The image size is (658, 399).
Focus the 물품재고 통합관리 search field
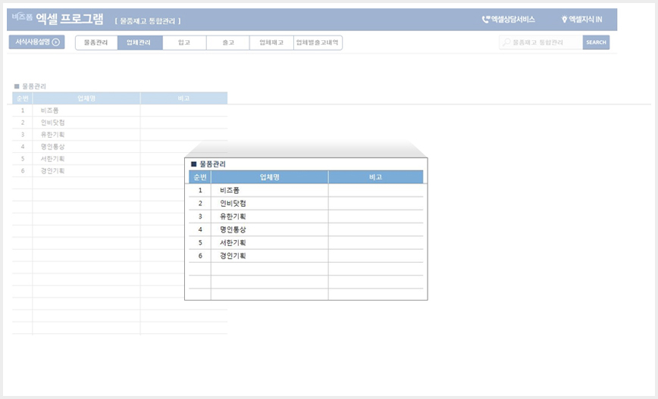pos(541,42)
